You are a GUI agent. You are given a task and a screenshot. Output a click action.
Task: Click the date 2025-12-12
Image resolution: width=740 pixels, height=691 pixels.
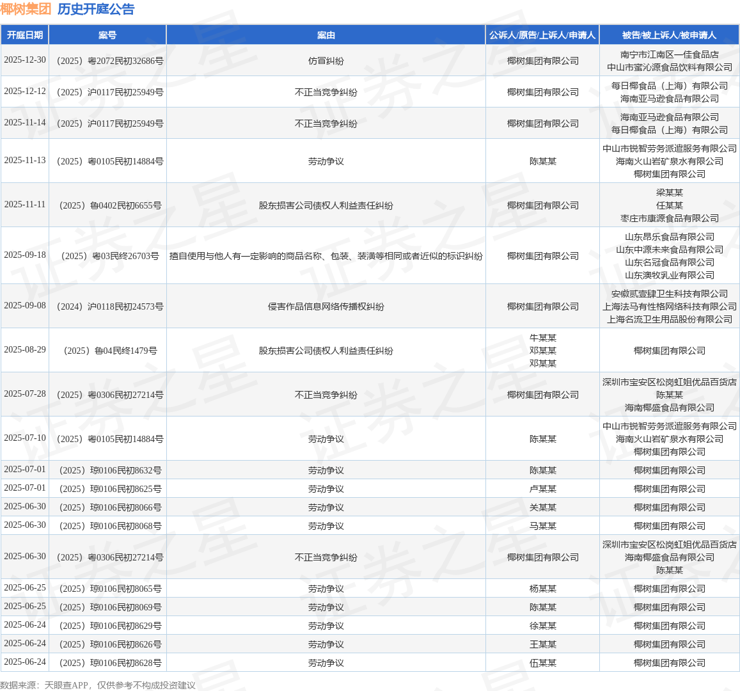coord(25,91)
